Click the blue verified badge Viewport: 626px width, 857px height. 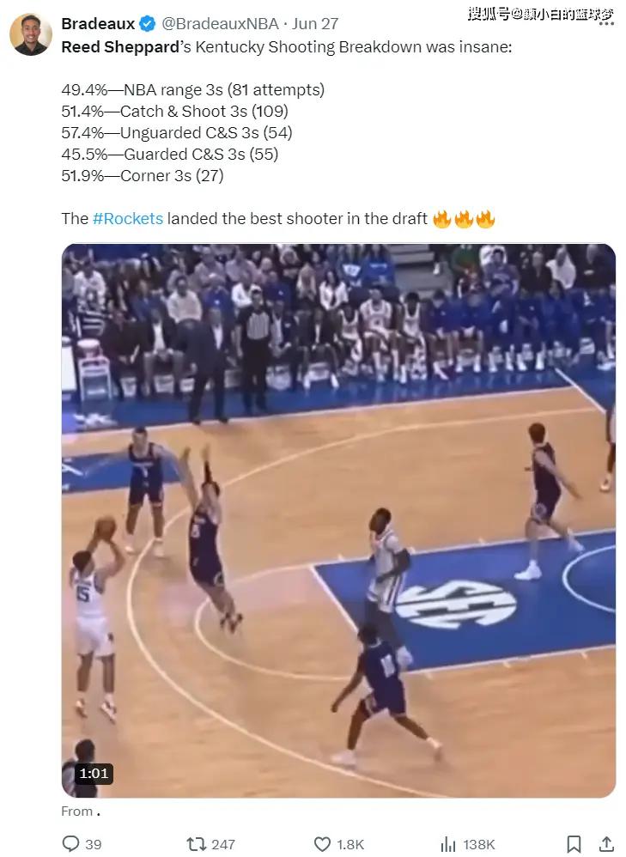[147, 23]
